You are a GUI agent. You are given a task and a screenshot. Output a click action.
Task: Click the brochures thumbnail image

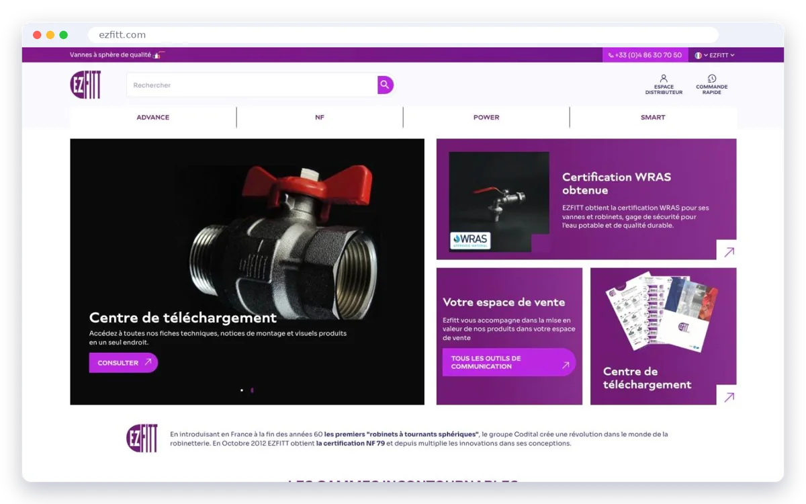662,311
